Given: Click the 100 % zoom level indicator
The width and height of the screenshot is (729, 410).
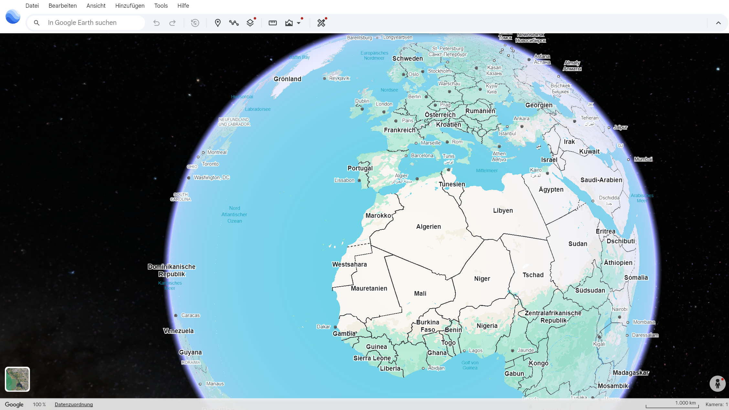Looking at the screenshot, I should (39, 405).
